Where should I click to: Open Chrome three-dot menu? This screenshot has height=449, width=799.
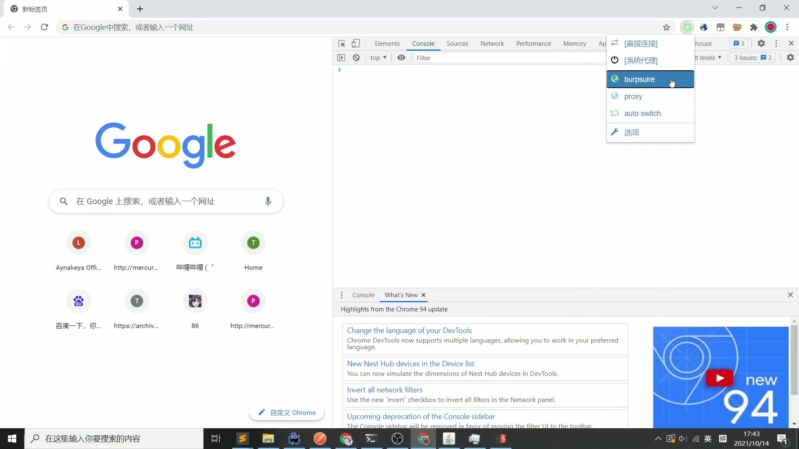(x=787, y=27)
